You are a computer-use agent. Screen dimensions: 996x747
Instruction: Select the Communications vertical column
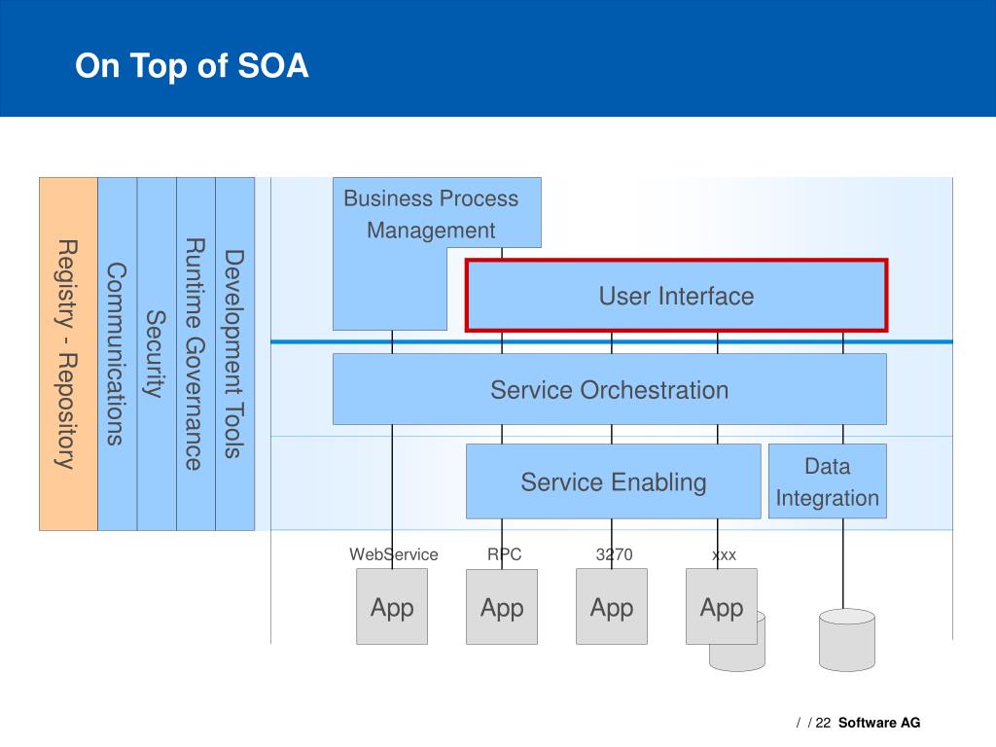pyautogui.click(x=118, y=354)
